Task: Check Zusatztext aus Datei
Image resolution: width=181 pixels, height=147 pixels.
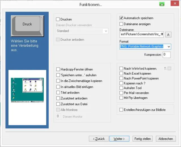Action: (58, 104)
